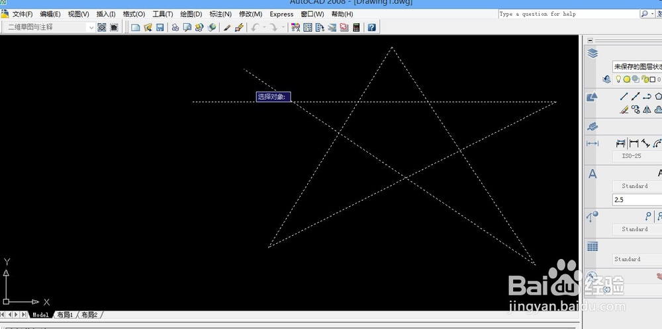This screenshot has height=329, width=662.
Task: Toggle the layer lock padlock icon
Action: (645, 79)
